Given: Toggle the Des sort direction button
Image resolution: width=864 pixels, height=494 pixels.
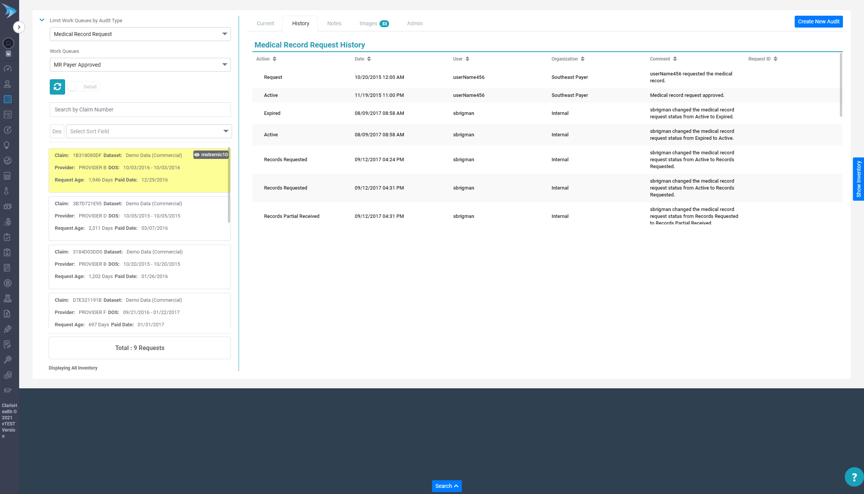Looking at the screenshot, I should pos(57,131).
